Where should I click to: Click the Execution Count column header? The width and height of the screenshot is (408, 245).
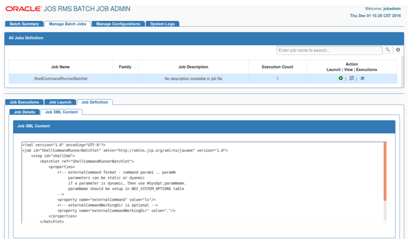[x=277, y=67]
